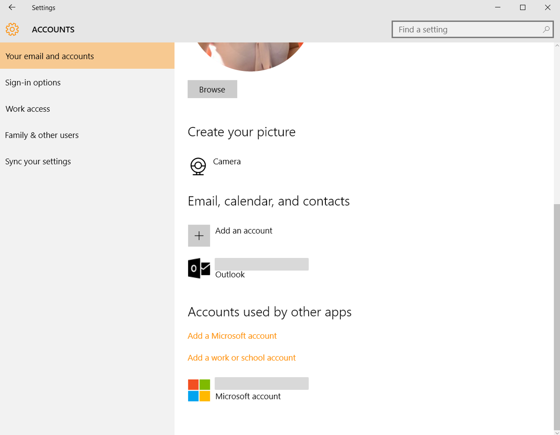Screen dimensions: 560x435
Task: Open Family & other users section
Action: tap(87, 135)
